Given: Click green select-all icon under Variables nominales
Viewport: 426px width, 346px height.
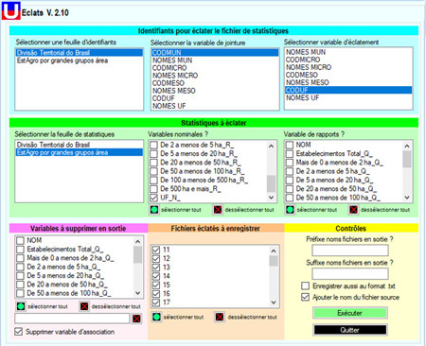Looking at the screenshot, I should (154, 210).
